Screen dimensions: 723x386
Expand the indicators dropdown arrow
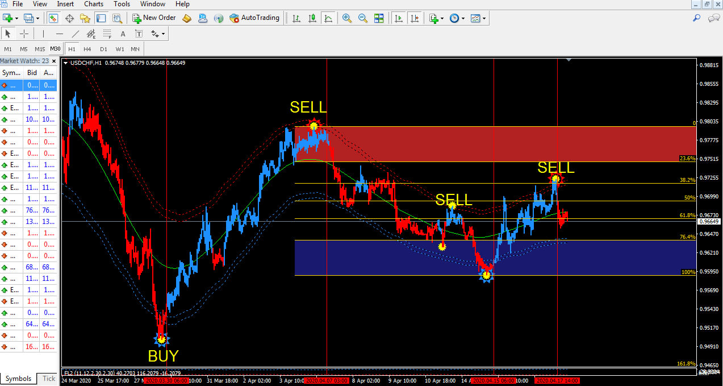coord(442,18)
